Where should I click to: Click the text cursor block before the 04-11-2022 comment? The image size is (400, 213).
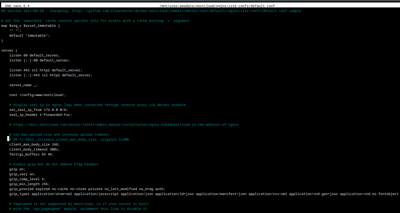[x=8, y=139]
